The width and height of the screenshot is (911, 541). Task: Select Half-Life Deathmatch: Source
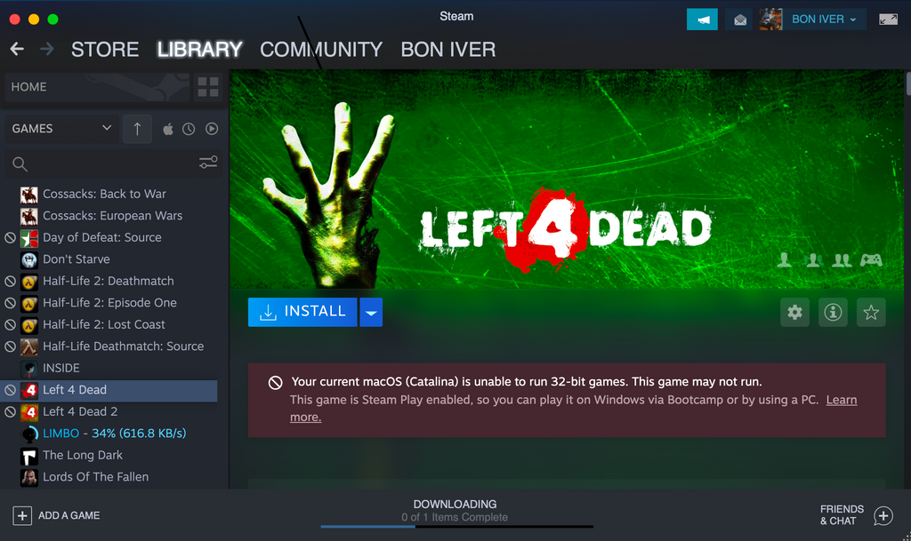point(123,346)
